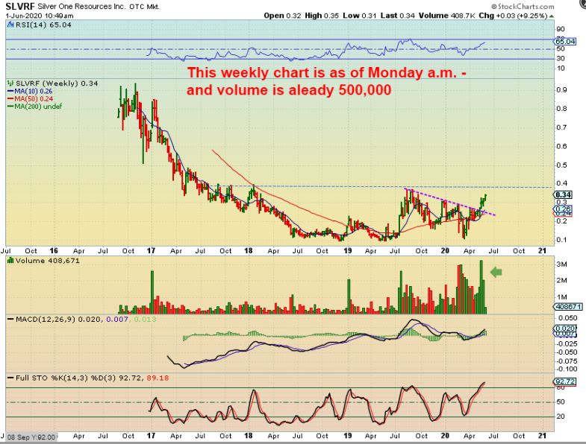Click the Low 0.31 value in header
The image size is (586, 444).
pos(360,16)
